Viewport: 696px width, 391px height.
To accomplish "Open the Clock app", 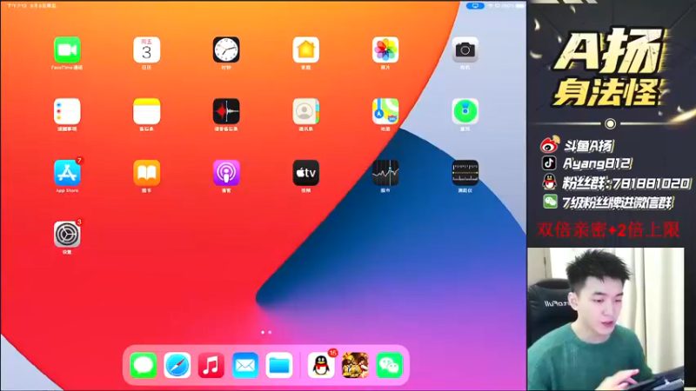I will (x=226, y=50).
